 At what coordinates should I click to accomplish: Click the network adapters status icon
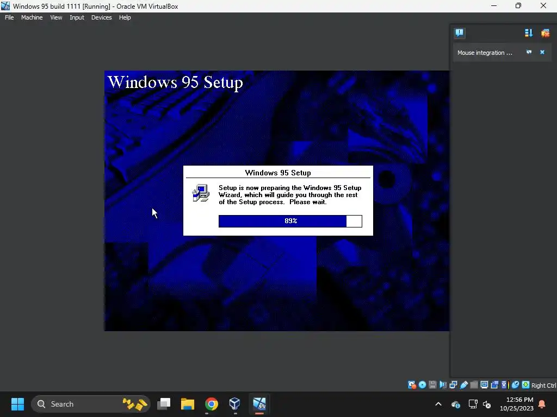[x=453, y=385]
